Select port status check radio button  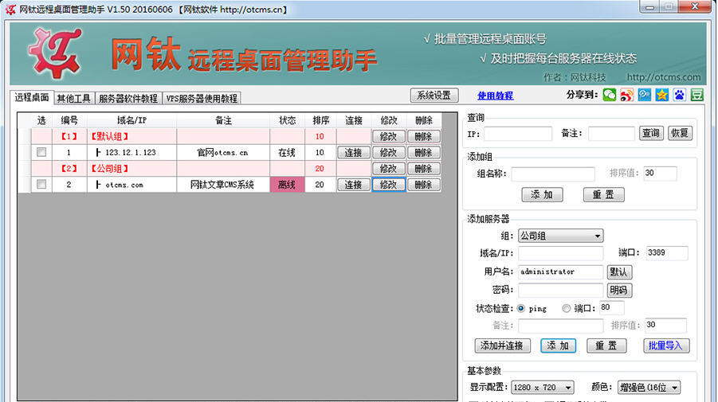[x=567, y=308]
